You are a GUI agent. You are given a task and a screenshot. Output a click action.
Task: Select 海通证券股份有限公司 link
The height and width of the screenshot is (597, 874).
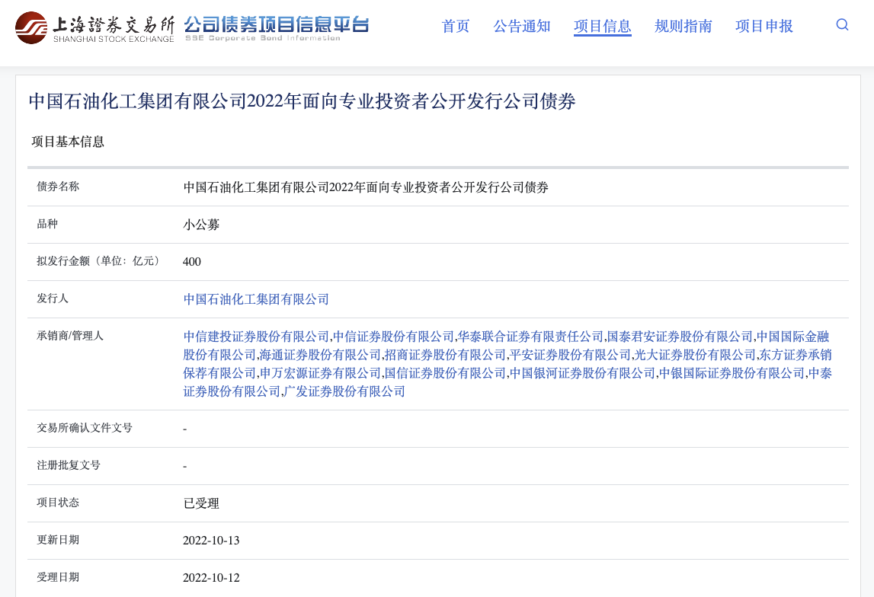320,355
